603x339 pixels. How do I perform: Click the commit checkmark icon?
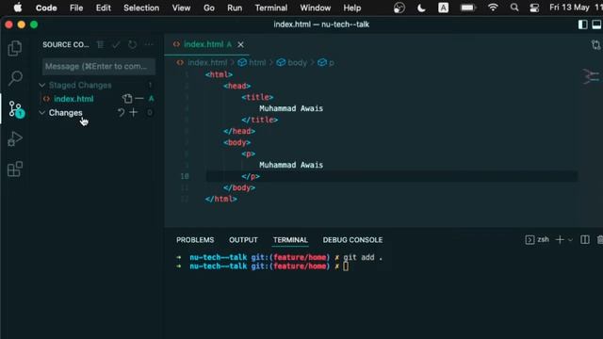[x=116, y=44]
